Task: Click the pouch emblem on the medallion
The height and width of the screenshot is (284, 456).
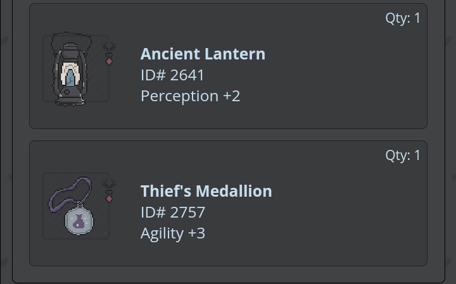Action: [x=79, y=221]
